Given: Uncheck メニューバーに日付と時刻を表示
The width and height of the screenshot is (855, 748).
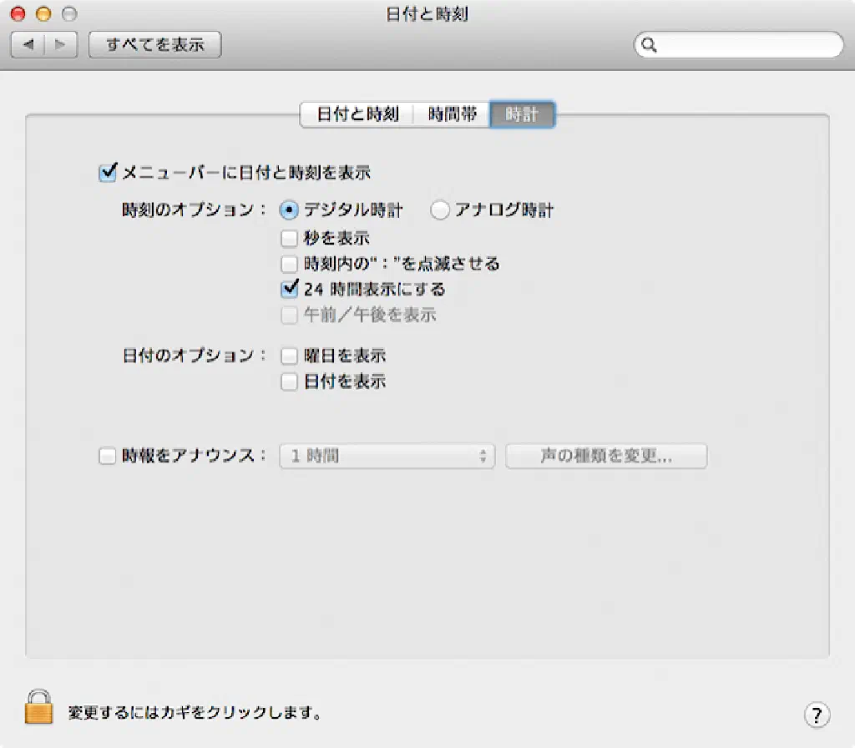Looking at the screenshot, I should click(x=107, y=173).
